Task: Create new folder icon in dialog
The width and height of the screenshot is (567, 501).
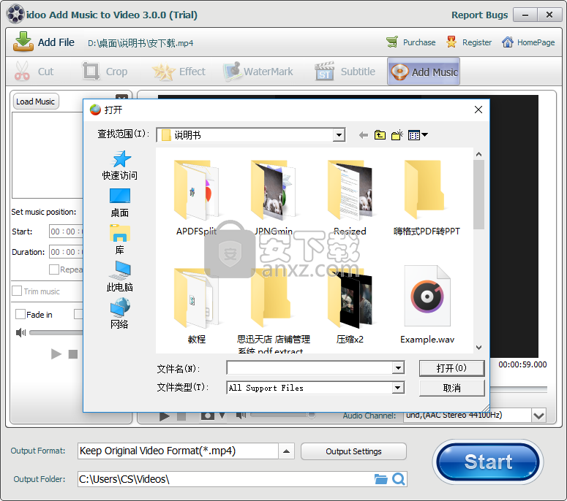Action: [x=397, y=135]
